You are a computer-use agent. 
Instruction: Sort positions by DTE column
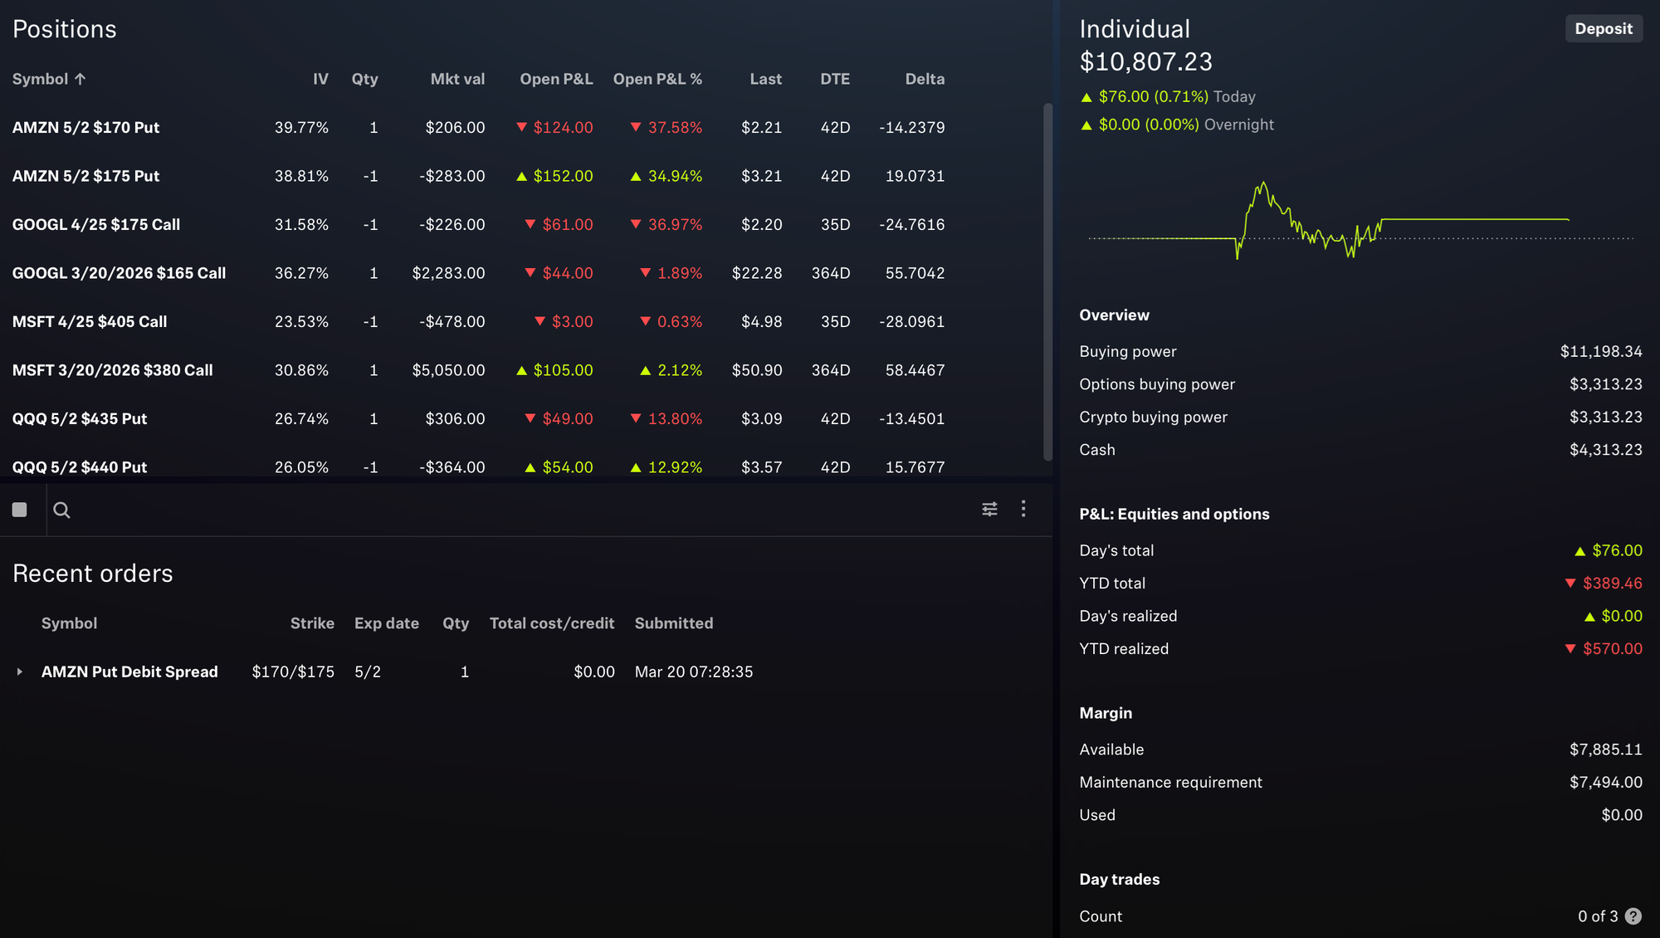click(x=835, y=79)
